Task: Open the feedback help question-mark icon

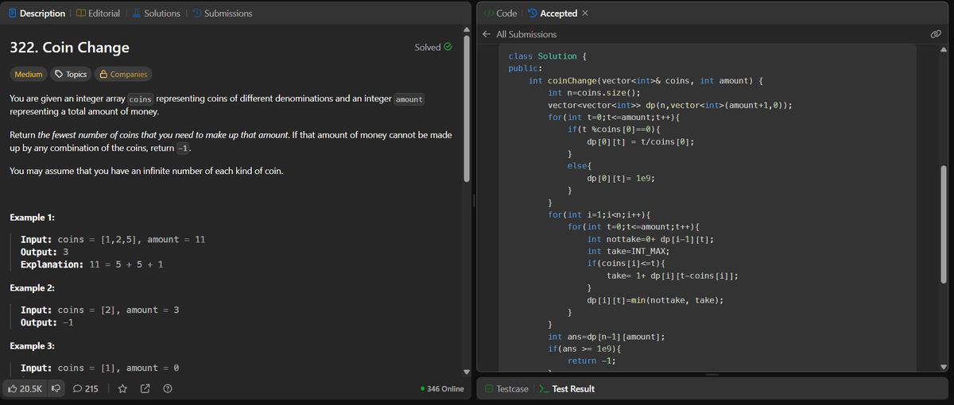Action: pyautogui.click(x=168, y=389)
